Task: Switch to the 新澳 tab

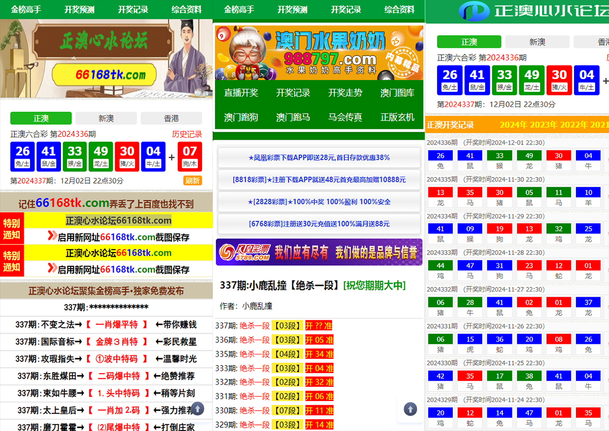Action: pos(106,118)
